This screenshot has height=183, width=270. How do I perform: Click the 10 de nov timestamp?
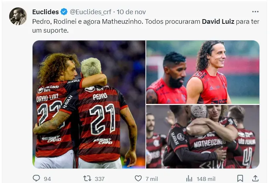131,12
